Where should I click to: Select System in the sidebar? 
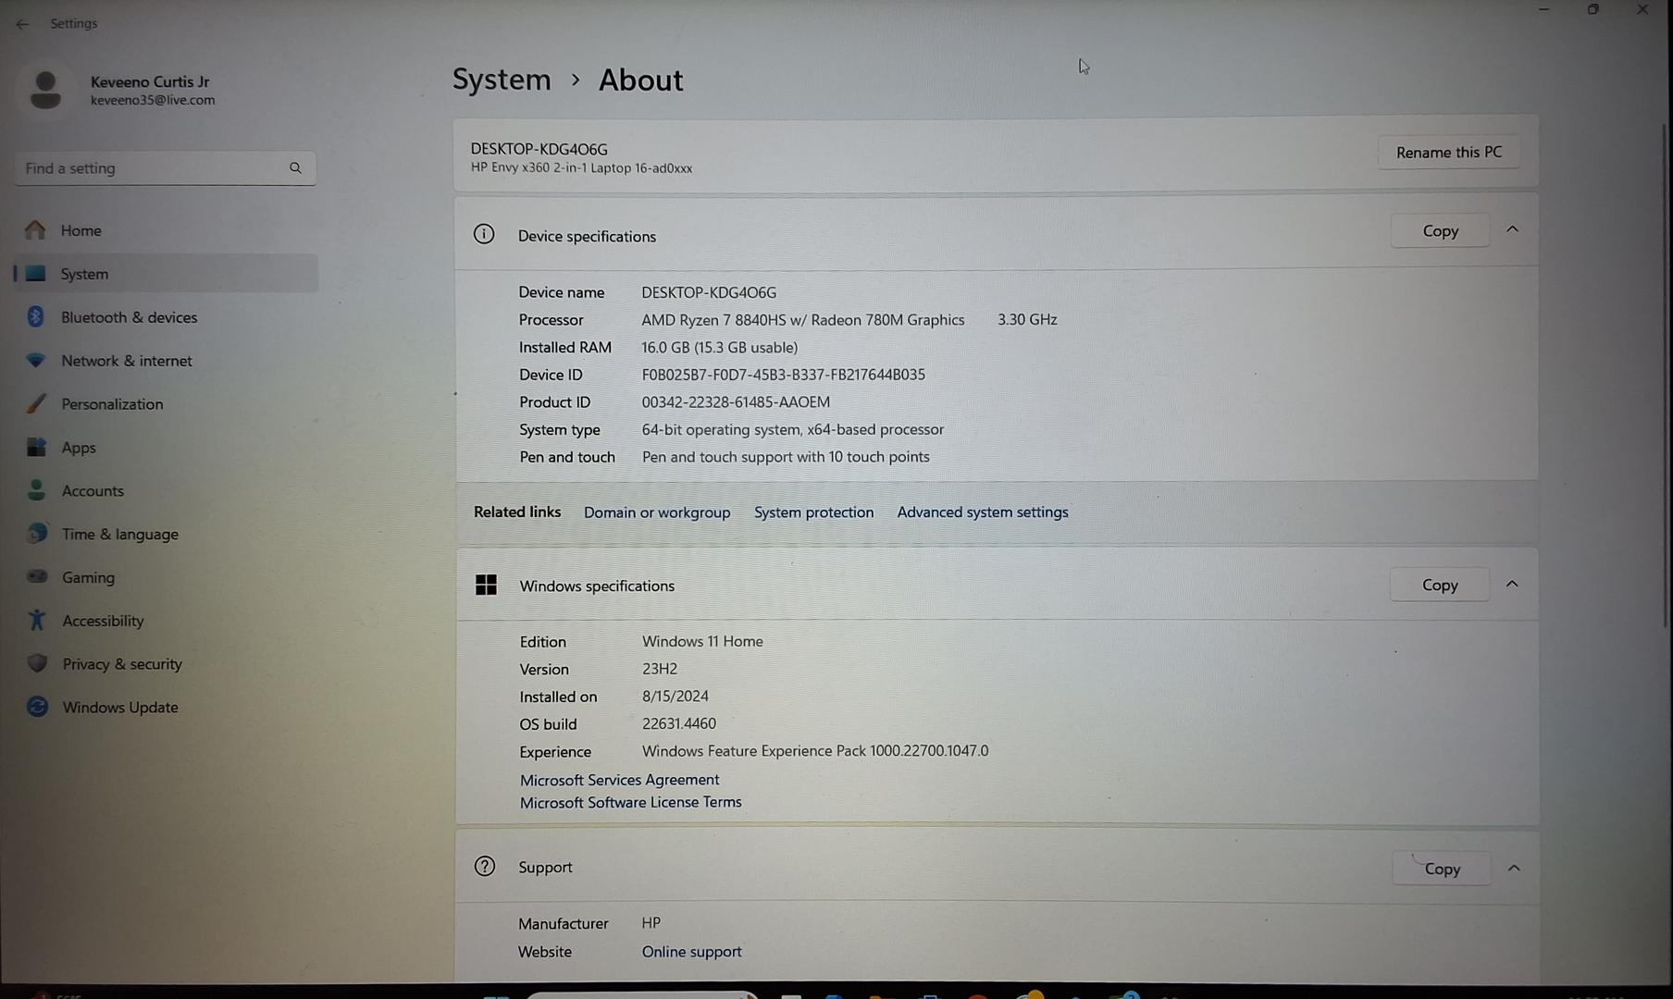pyautogui.click(x=167, y=274)
